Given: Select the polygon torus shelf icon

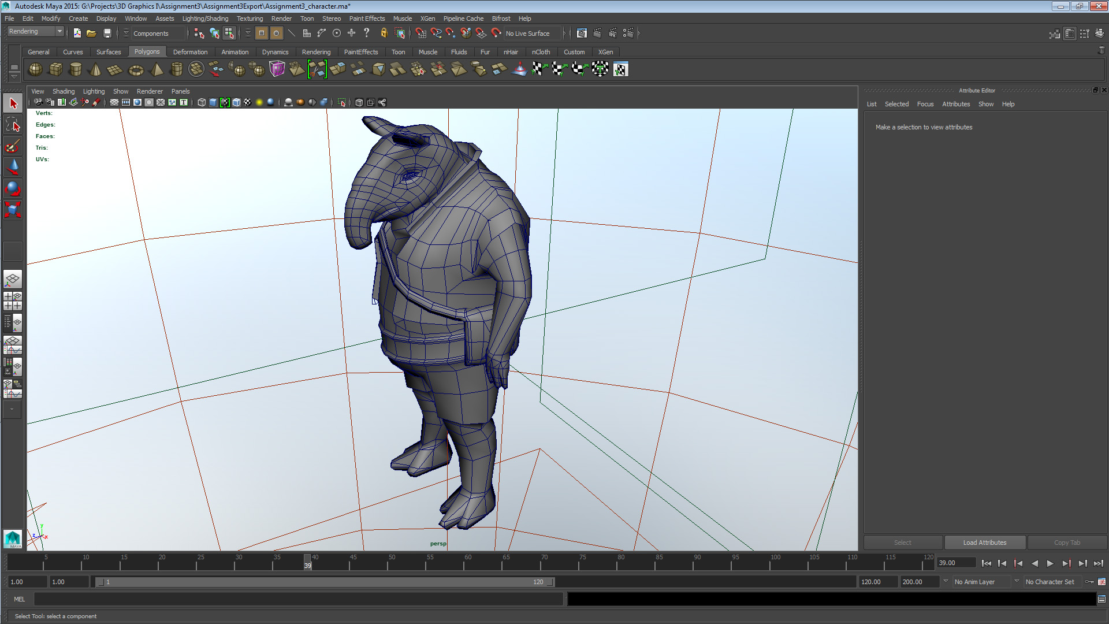Looking at the screenshot, I should click(x=136, y=69).
